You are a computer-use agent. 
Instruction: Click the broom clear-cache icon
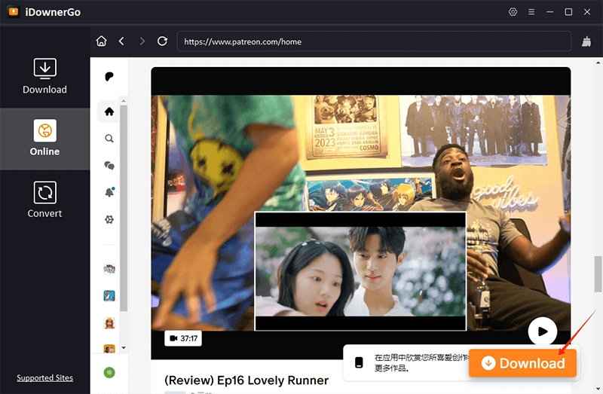586,41
